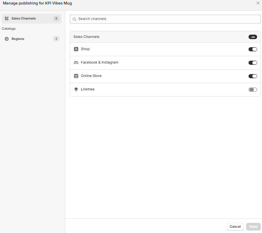
Task: Click the Shop channel bag icon
Action: (x=76, y=49)
